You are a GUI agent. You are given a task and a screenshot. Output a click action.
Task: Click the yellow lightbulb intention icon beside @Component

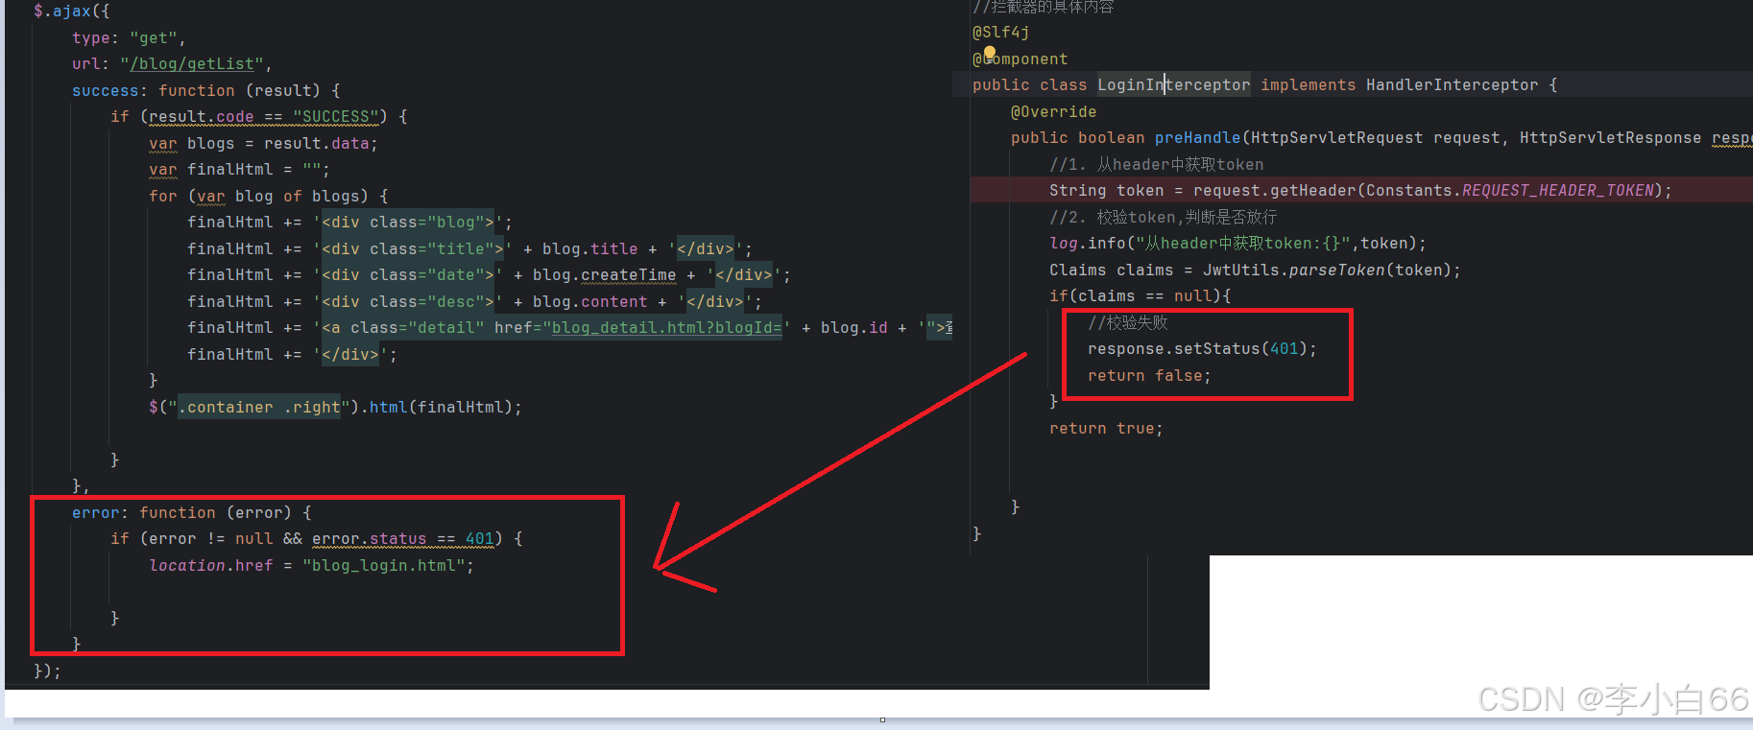pyautogui.click(x=990, y=54)
